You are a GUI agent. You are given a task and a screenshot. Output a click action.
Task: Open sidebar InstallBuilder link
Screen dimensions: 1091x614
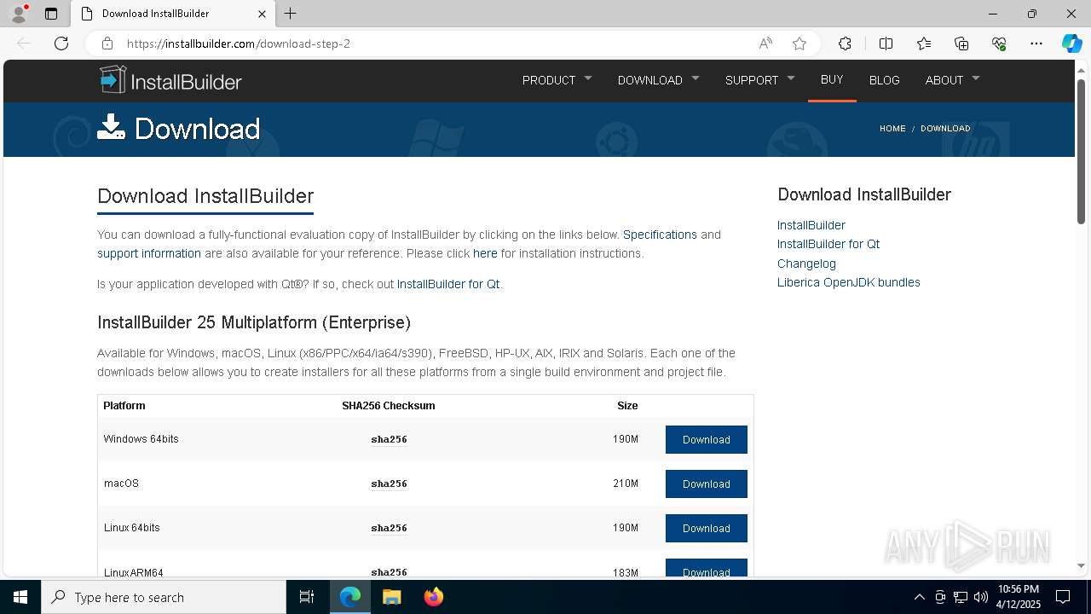811,225
